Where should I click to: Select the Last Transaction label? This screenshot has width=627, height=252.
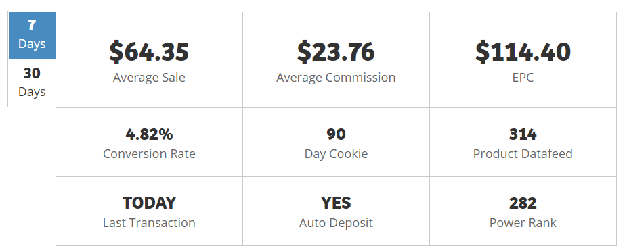click(149, 222)
